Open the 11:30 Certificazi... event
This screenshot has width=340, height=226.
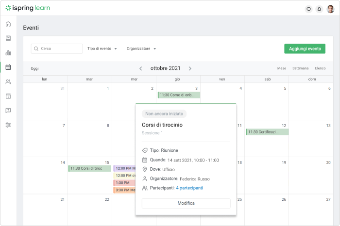point(267,132)
